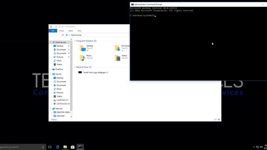267x150 pixels.
Task: Collapse the Frequent folders group
Action: [75, 41]
